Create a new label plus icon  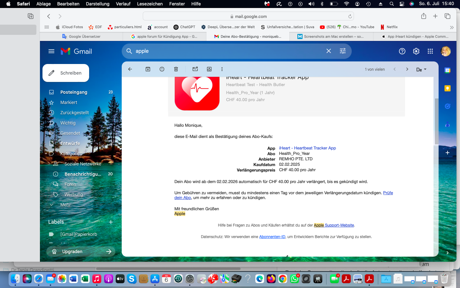pos(111,222)
